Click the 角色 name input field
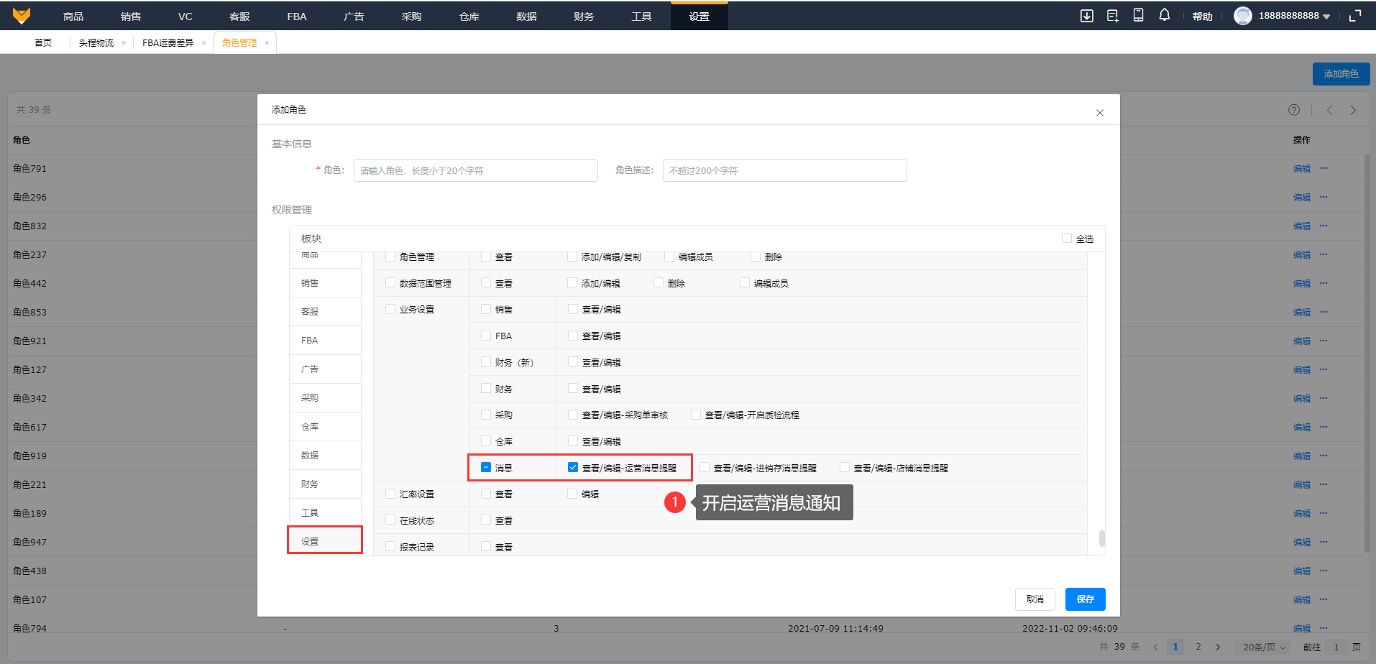The image size is (1376, 664). (x=475, y=170)
